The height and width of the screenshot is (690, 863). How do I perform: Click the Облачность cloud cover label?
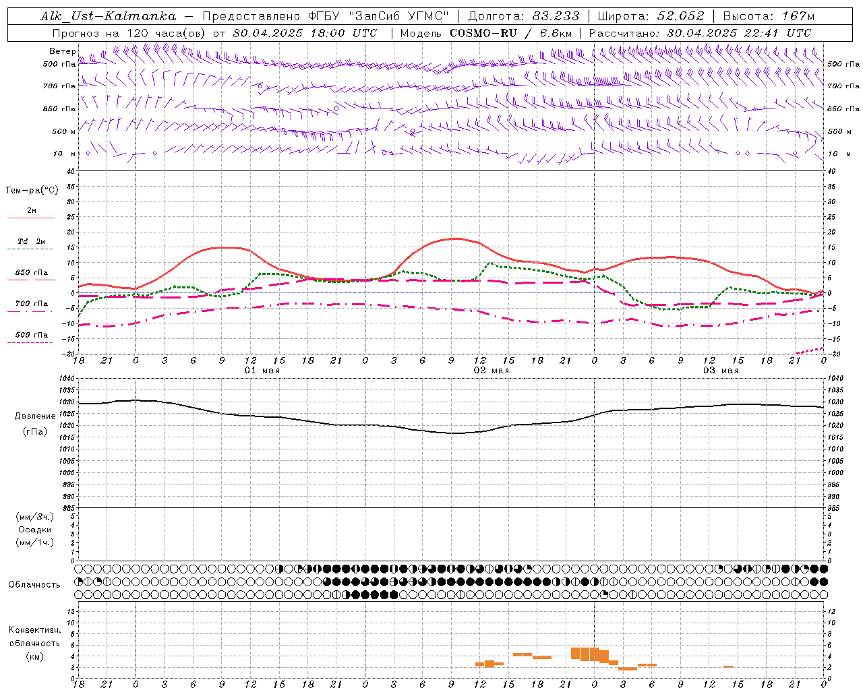[x=34, y=584]
